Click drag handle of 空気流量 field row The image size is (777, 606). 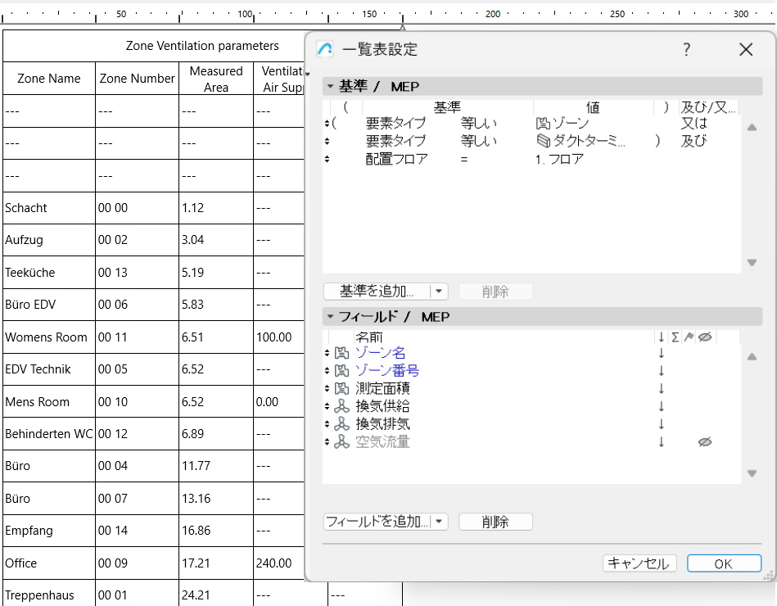pyautogui.click(x=327, y=442)
